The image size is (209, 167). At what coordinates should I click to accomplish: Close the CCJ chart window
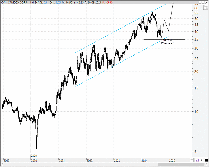(x=206, y=2)
